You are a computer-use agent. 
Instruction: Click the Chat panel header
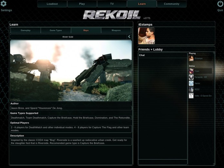[163, 55]
